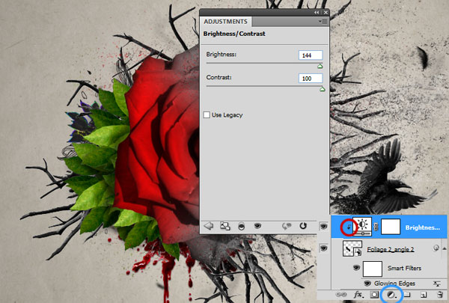This screenshot has height=303, width=449.
Task: Reset adjustment to defaults
Action: click(x=303, y=224)
